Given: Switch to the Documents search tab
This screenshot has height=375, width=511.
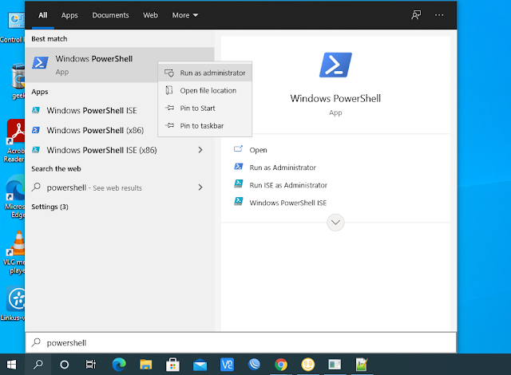Looking at the screenshot, I should coord(110,15).
